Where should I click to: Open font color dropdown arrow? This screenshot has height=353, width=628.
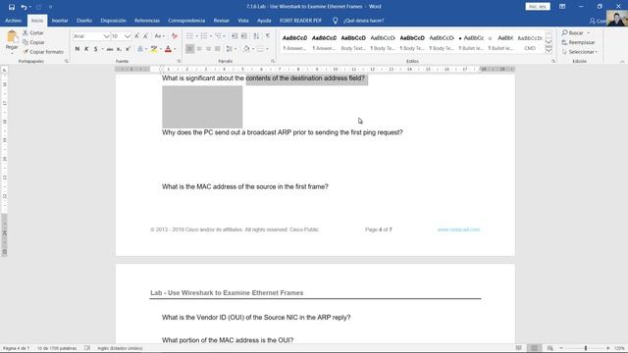175,49
